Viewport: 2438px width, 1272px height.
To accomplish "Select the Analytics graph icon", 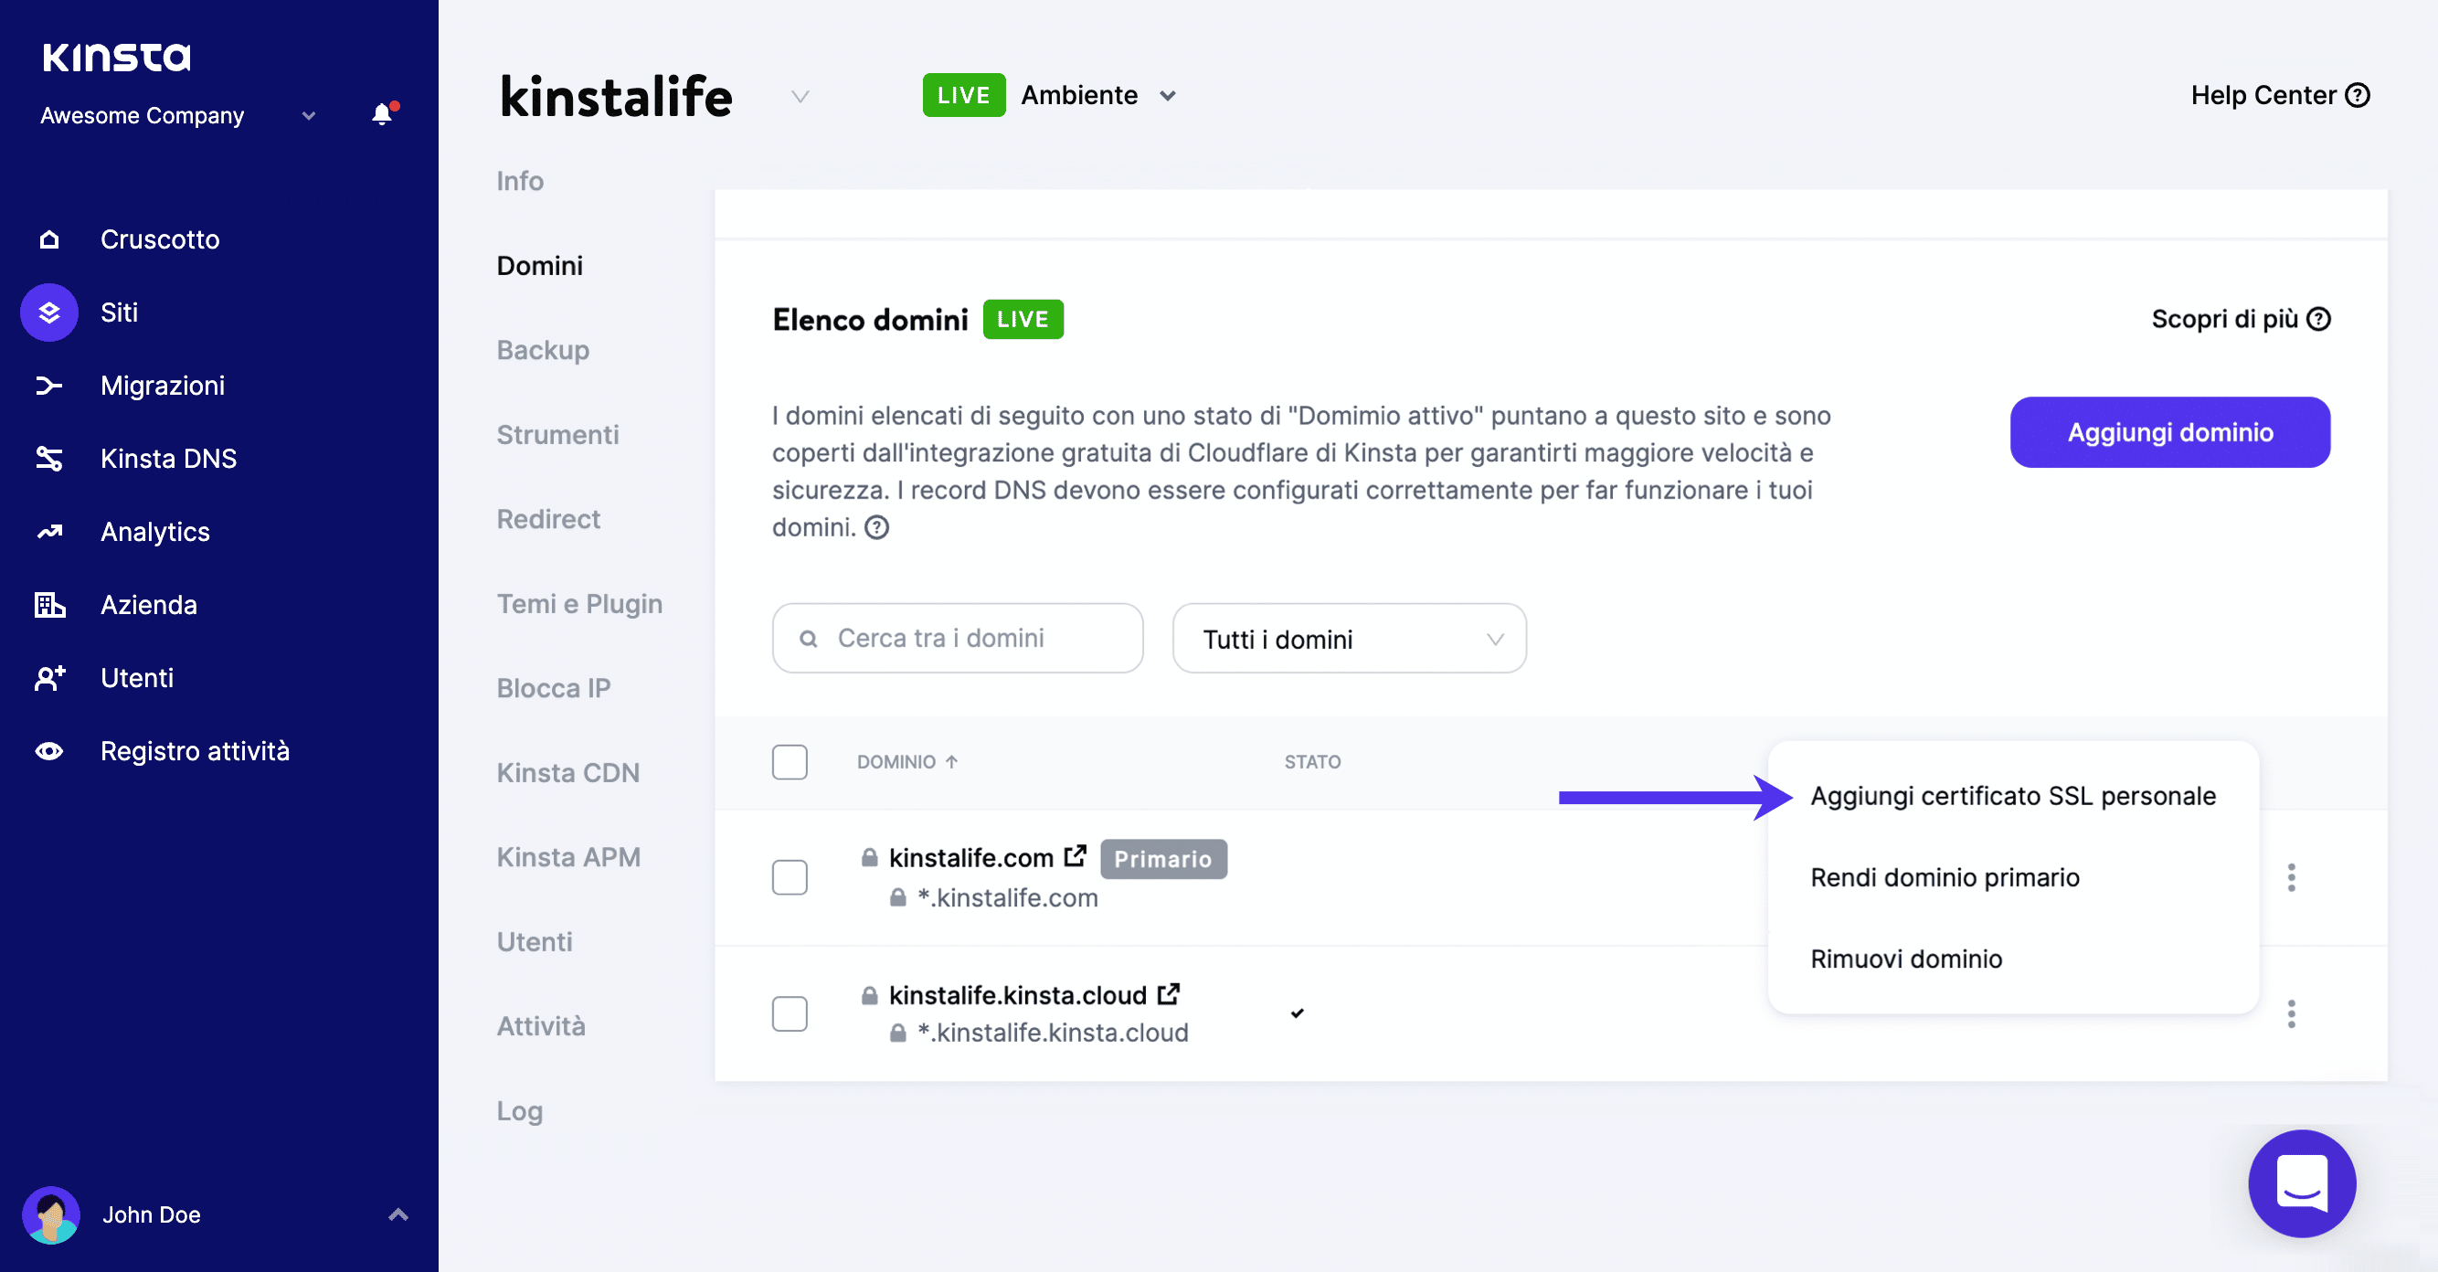I will [48, 532].
